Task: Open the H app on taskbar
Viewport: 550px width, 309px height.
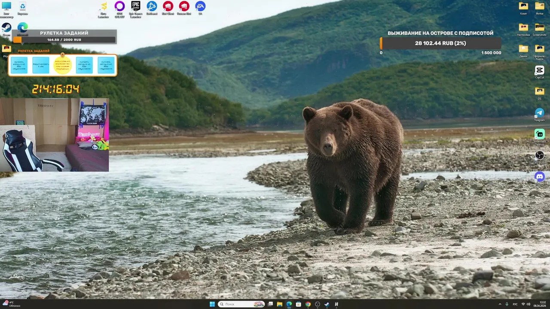Action: pos(336,304)
